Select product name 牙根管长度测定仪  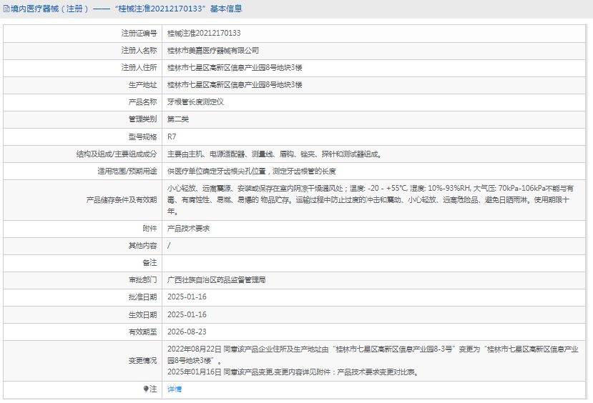195,102
